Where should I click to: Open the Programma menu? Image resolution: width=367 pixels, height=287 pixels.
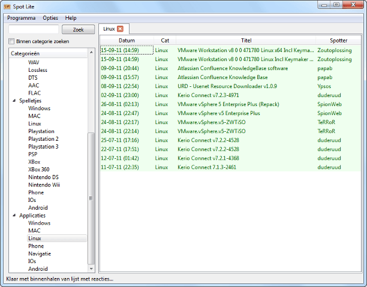tap(22, 18)
